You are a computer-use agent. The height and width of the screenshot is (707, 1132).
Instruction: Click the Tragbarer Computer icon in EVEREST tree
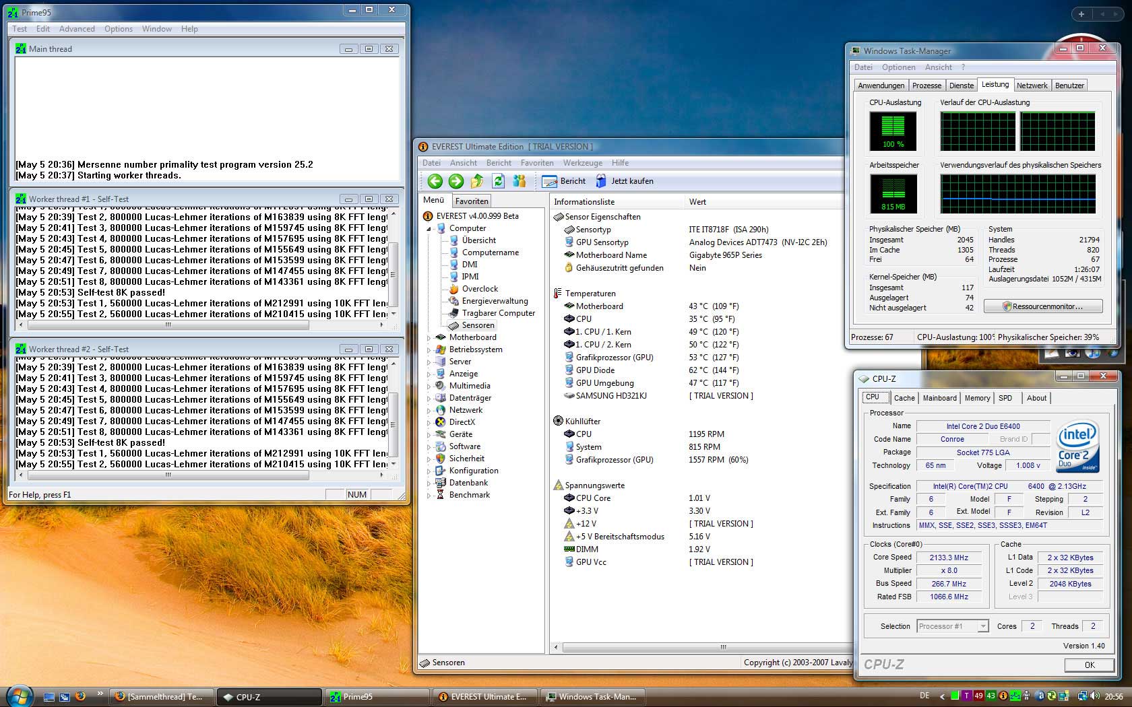coord(454,313)
